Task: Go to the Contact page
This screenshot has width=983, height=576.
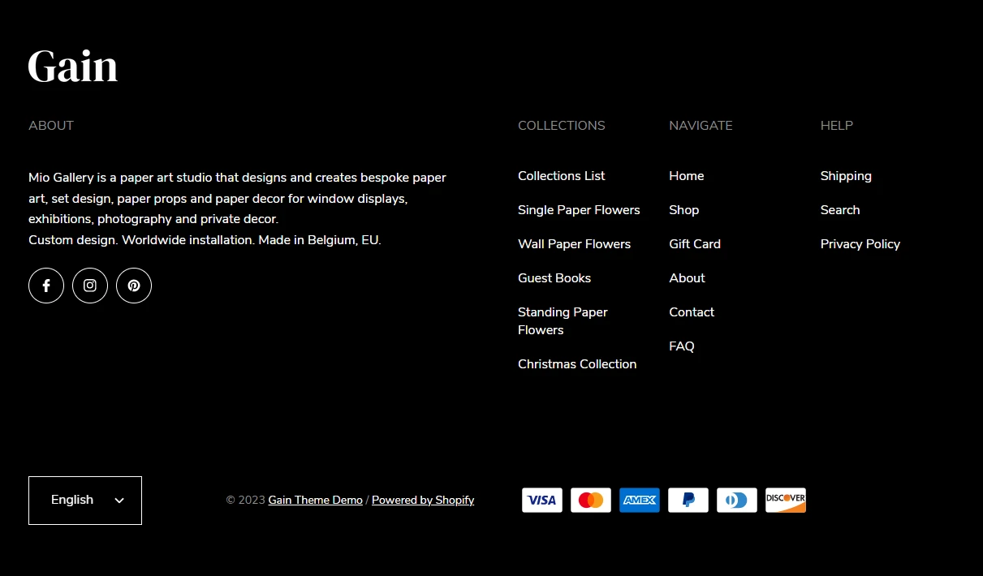Action: (692, 312)
